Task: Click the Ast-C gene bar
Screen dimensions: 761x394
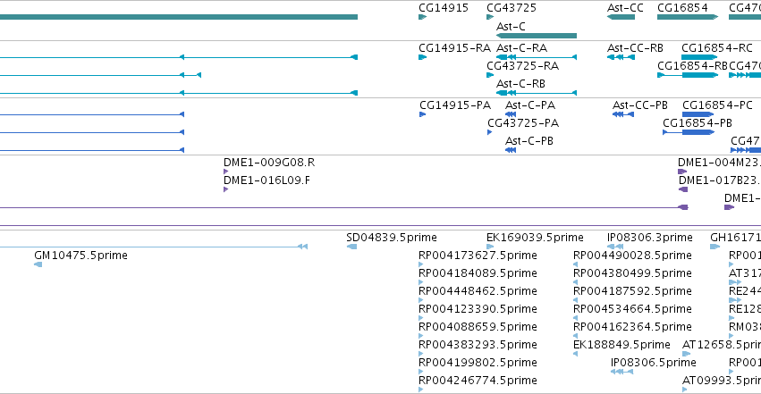Action: click(x=537, y=36)
